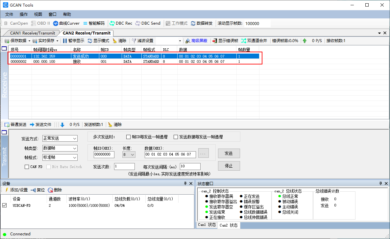Open tab list dropdown arrow
390x239 pixels.
379,33
